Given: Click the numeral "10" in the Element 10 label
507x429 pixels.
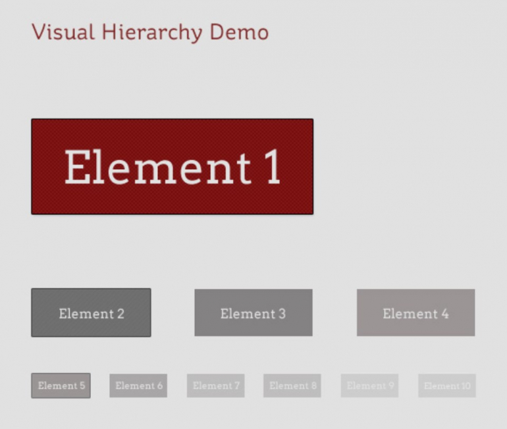Looking at the screenshot, I should (x=466, y=386).
